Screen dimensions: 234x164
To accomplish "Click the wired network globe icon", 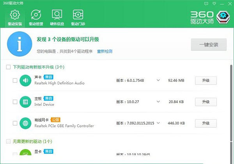I will pos(25,123).
